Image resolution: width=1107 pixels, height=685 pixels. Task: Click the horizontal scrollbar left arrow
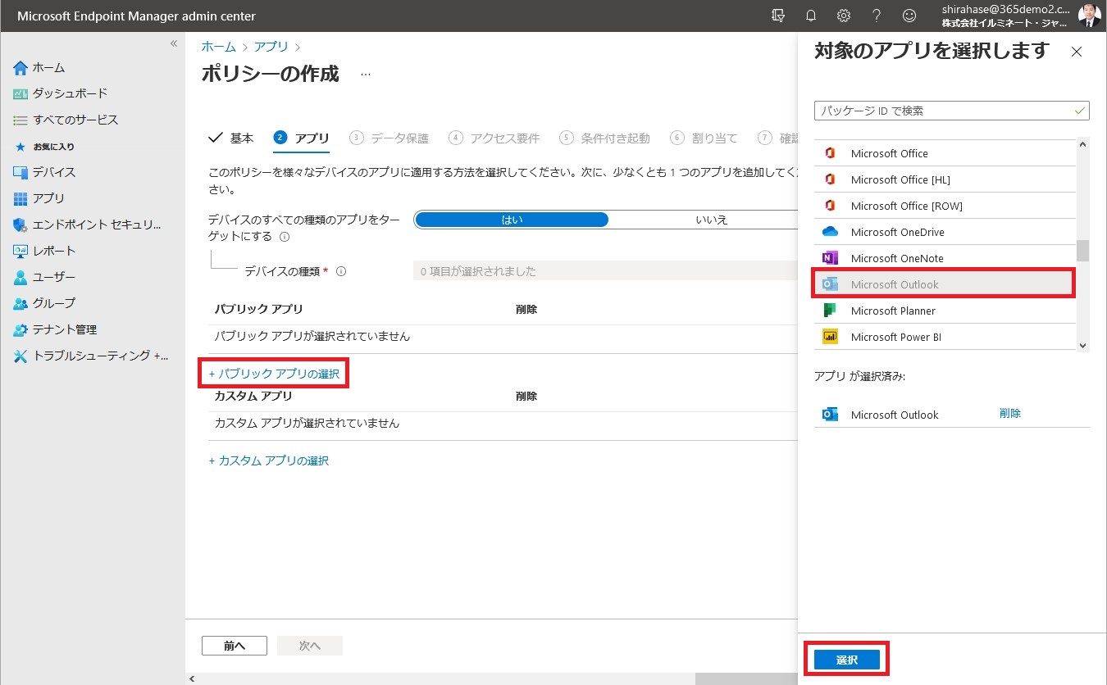[x=192, y=679]
